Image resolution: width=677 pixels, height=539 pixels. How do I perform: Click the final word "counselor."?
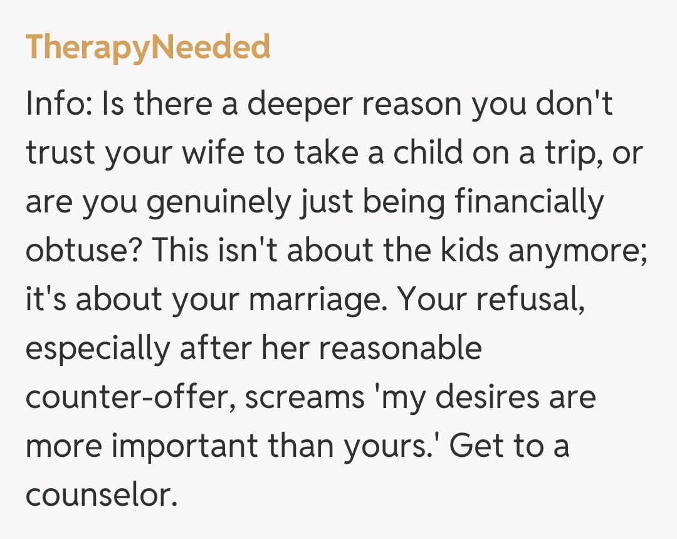98,496
